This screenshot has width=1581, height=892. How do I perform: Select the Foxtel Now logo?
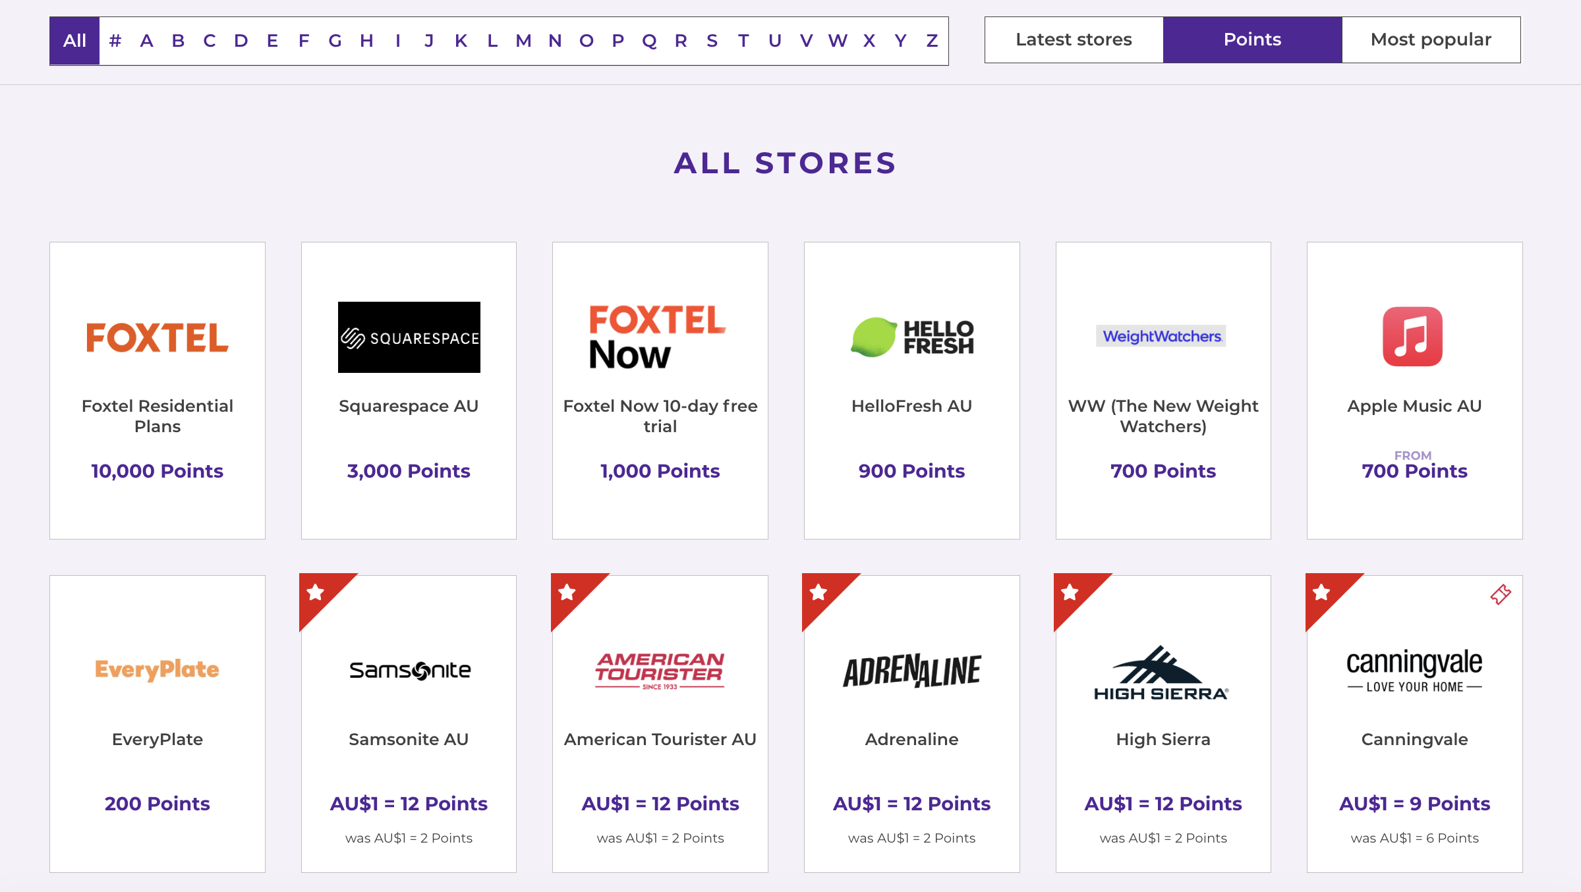(658, 337)
